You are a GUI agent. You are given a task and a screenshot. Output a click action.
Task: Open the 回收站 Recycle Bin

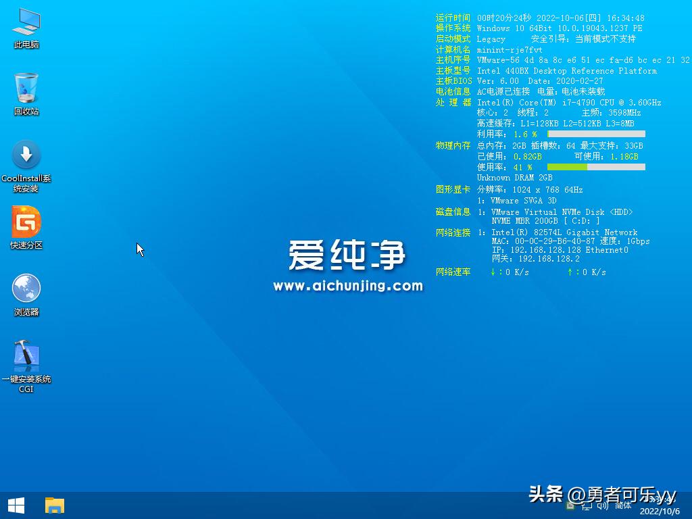coord(26,88)
